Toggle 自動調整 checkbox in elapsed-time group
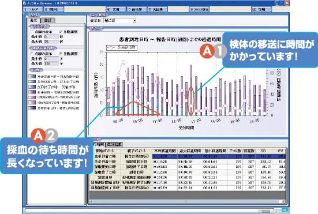This screenshot has width=318, height=214. [61, 54]
